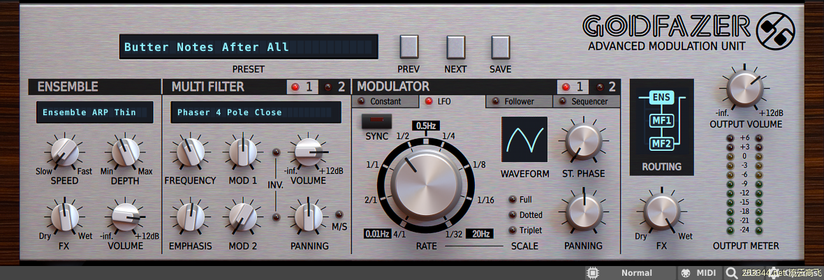Click the magnifier zoom icon in status bar

(x=732, y=272)
